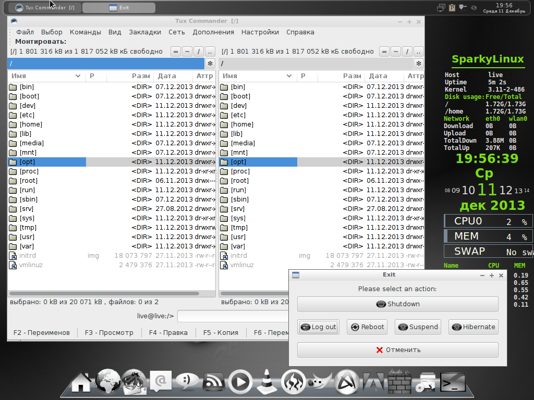Open the firewall brick wall icon
Viewport: 534px width, 400px height.
(x=399, y=382)
